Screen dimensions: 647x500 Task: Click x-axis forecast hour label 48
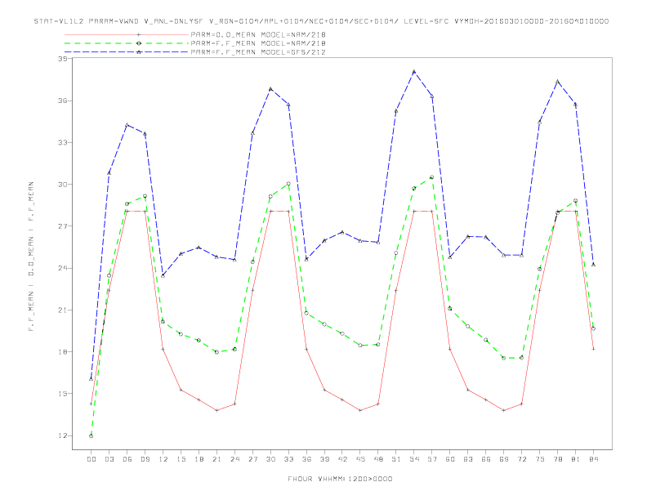tap(378, 459)
